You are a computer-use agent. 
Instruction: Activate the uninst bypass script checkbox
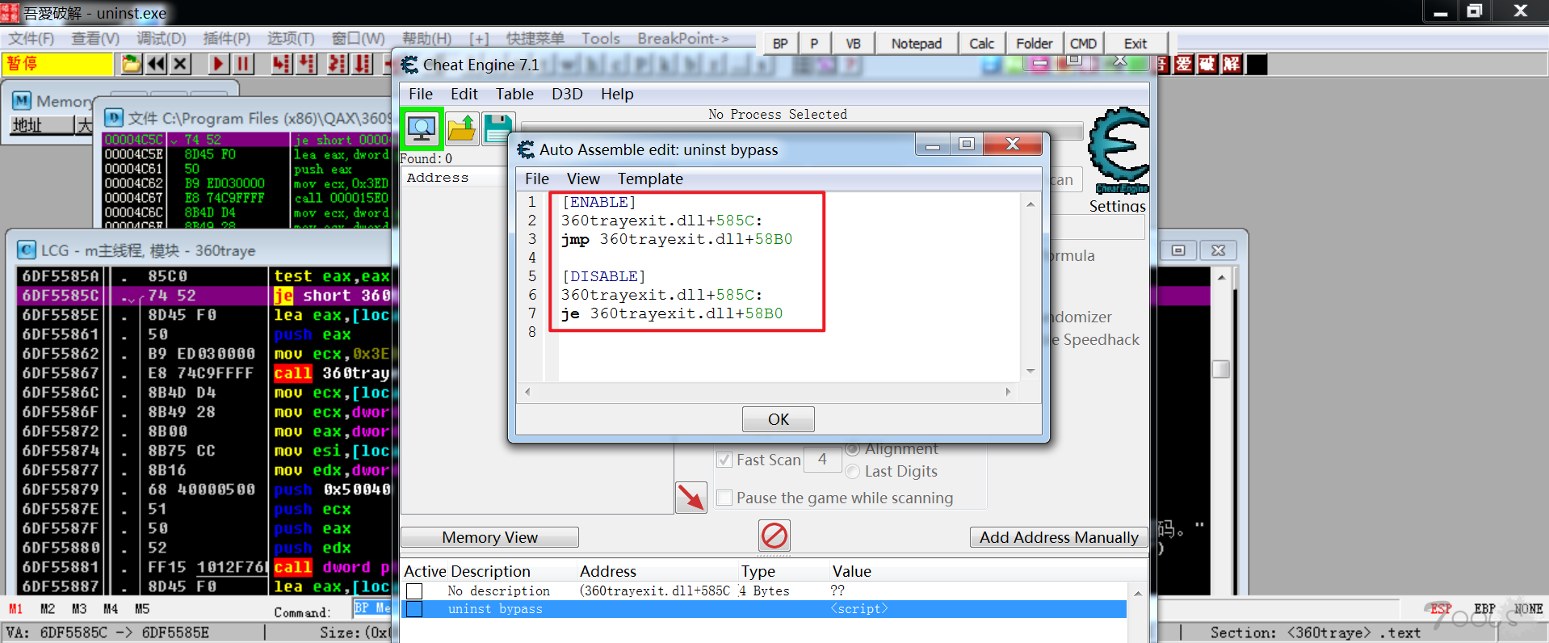(x=414, y=609)
